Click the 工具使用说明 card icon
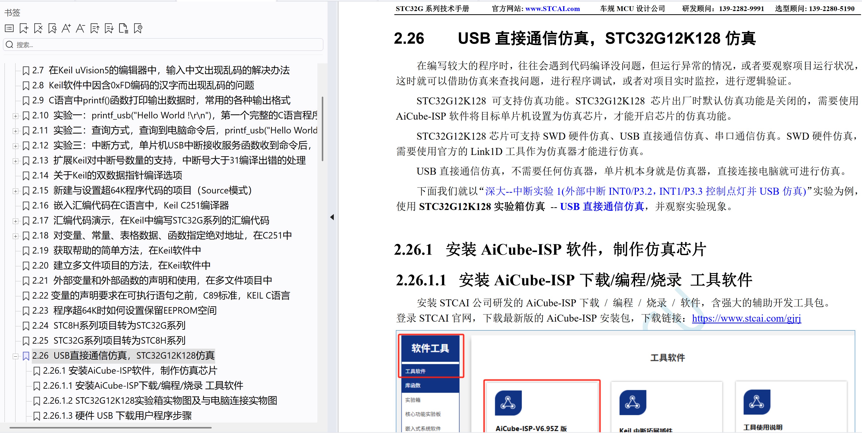Screen dimensions: 862x433 pyautogui.click(x=757, y=402)
